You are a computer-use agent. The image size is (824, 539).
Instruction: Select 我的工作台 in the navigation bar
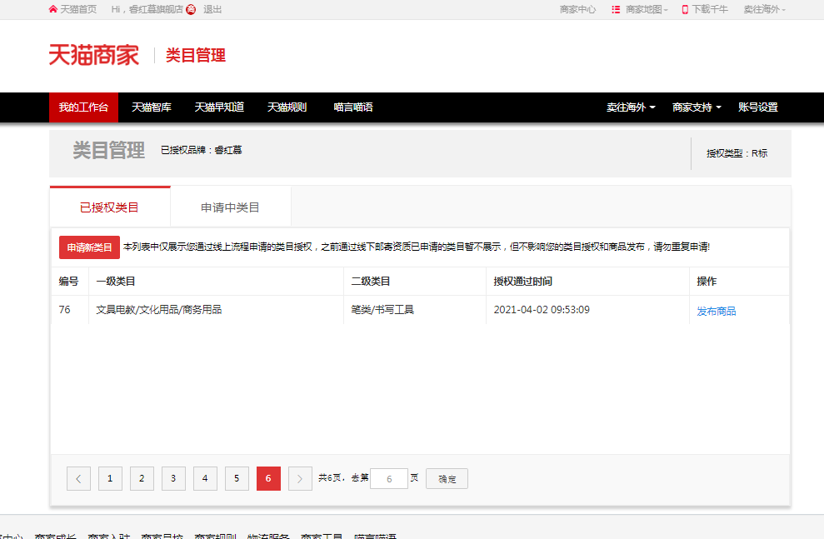click(x=83, y=107)
